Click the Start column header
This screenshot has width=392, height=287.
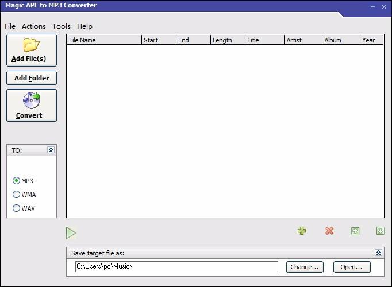pos(159,40)
